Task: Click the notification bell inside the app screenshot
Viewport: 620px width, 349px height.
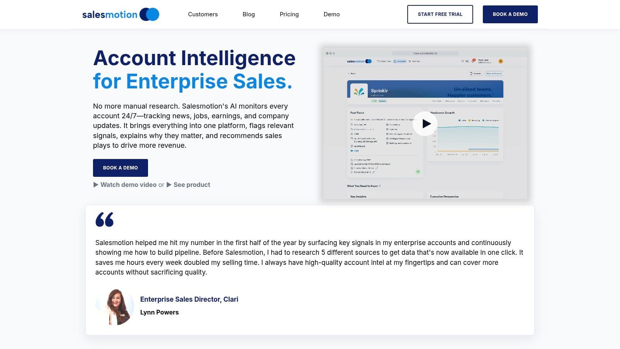Action: pos(473,61)
